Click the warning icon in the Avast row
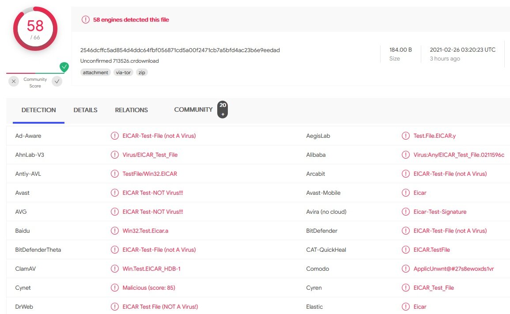The image size is (510, 314). pos(114,193)
